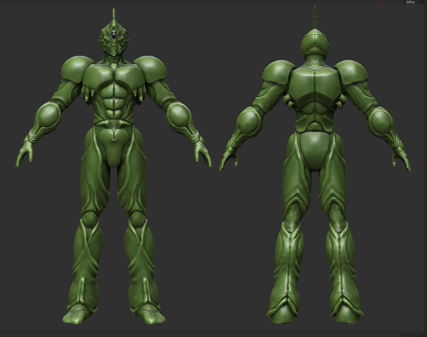This screenshot has width=427, height=337.
Task: Click the front model's abdominal muscles
Action: tap(113, 102)
